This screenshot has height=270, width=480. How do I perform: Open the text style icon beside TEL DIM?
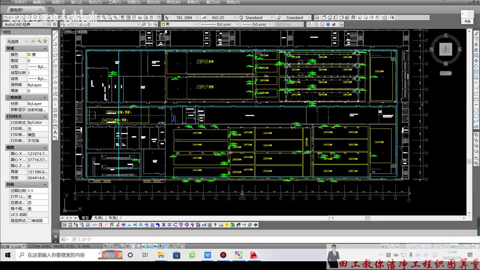click(x=167, y=18)
